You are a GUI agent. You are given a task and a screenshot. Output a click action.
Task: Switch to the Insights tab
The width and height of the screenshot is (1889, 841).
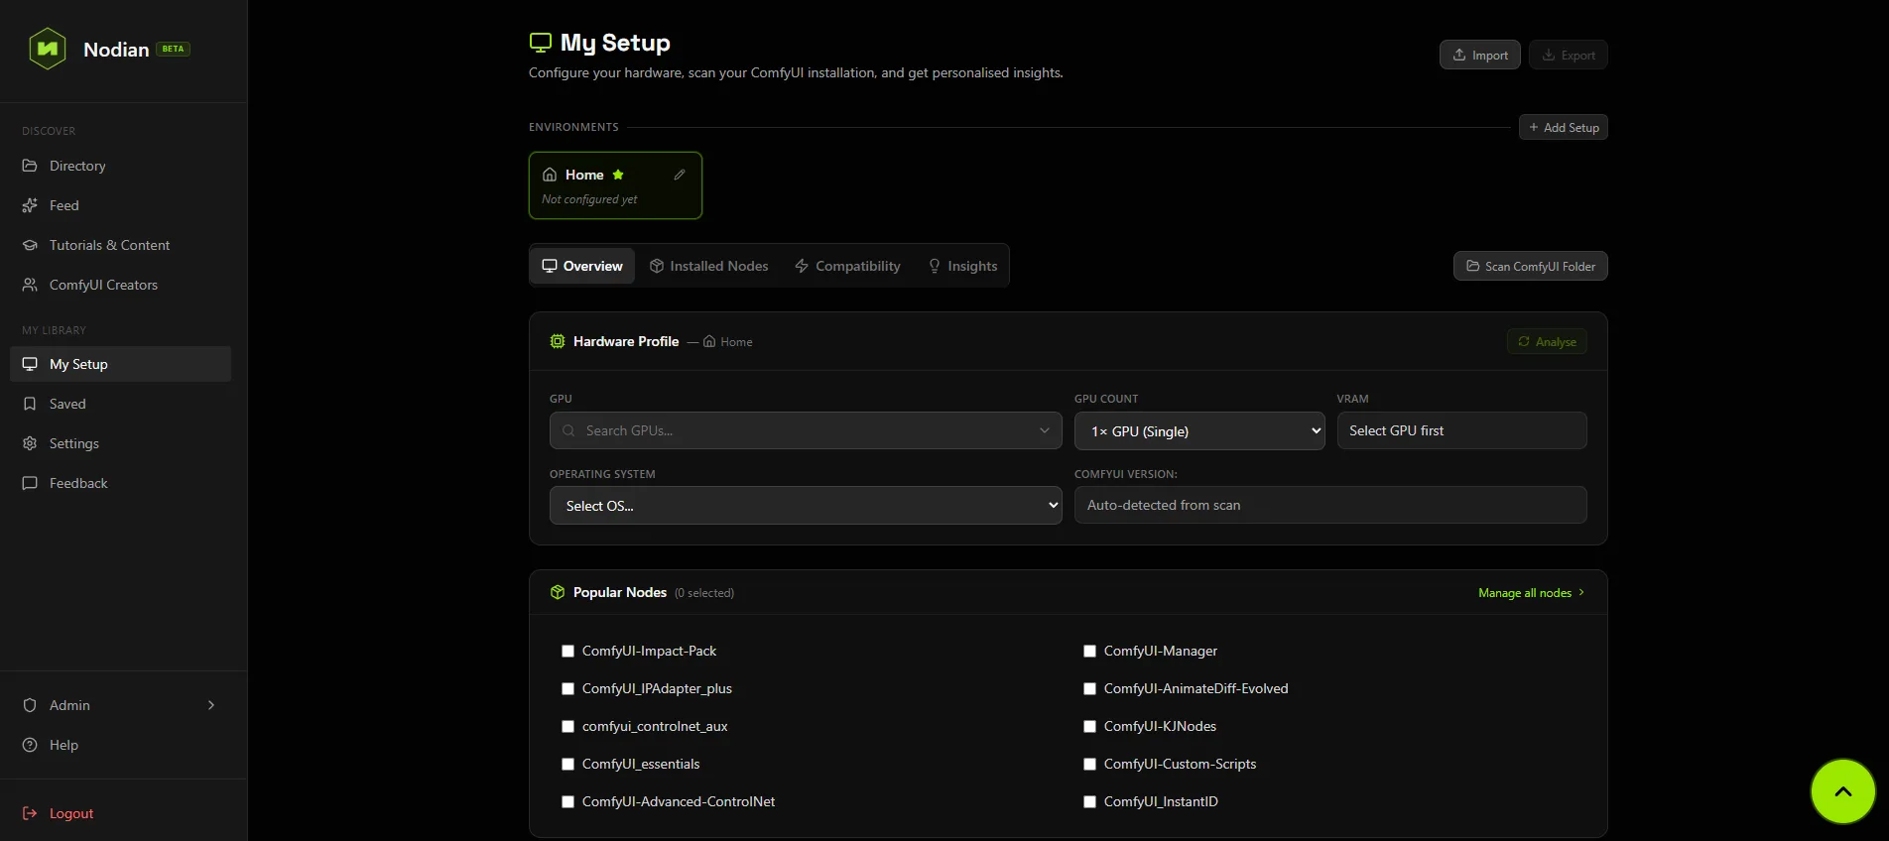(963, 266)
